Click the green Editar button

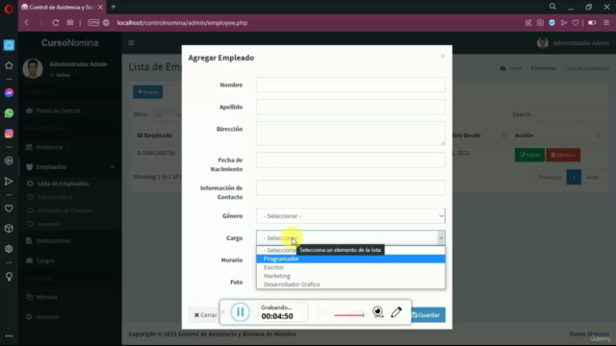coord(529,155)
